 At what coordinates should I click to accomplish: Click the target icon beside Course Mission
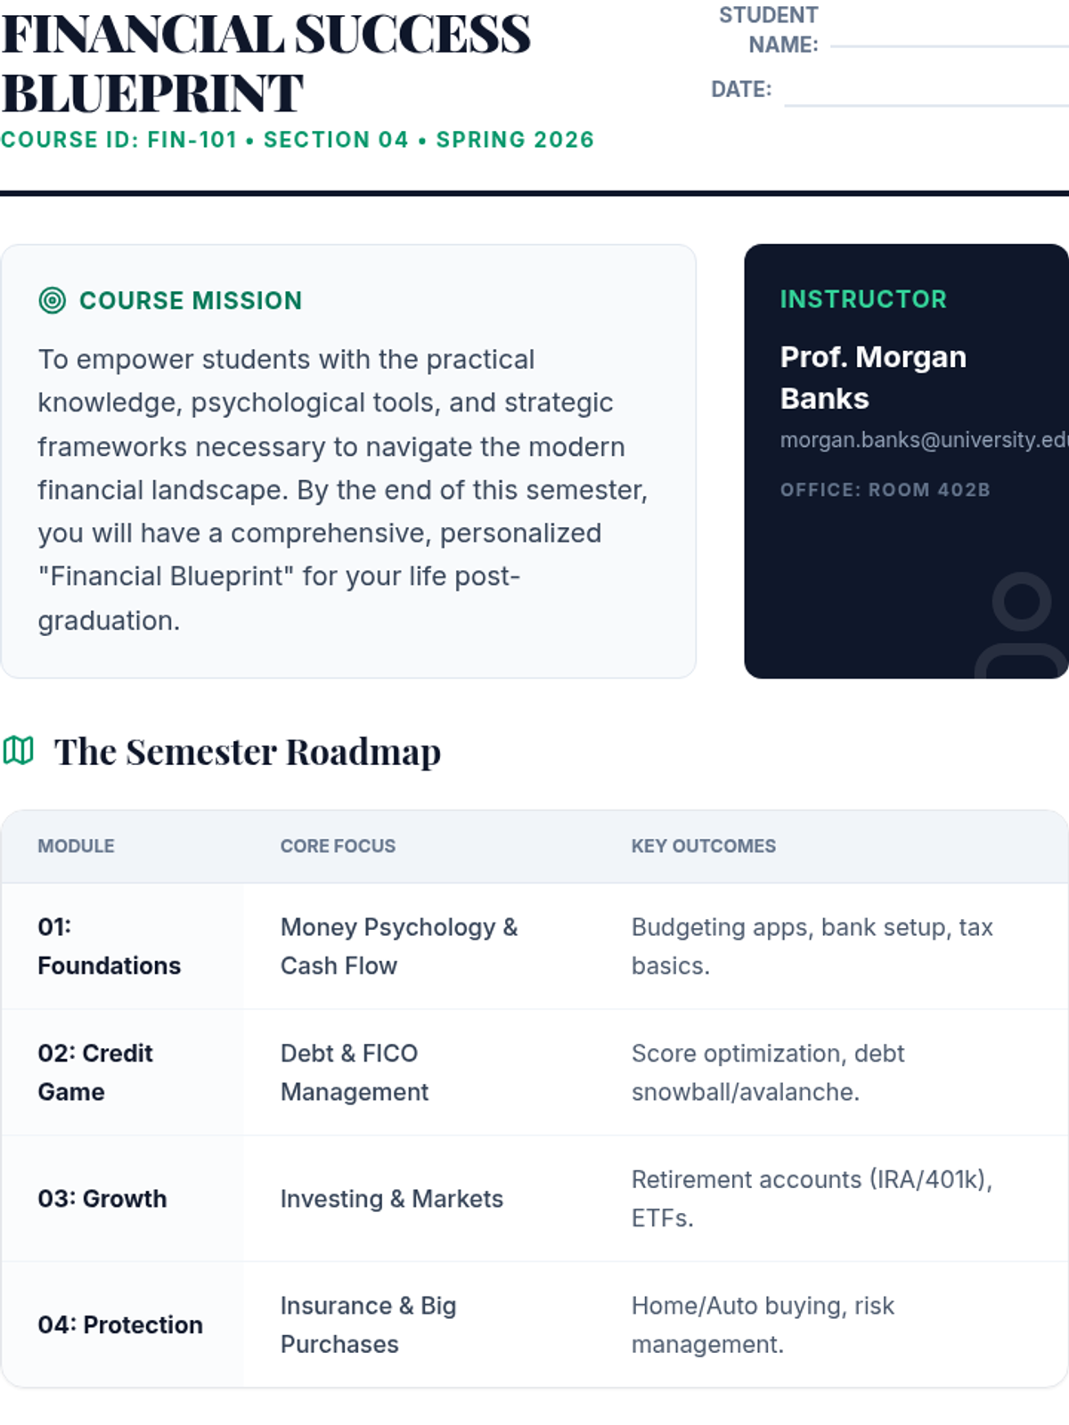[x=53, y=301]
